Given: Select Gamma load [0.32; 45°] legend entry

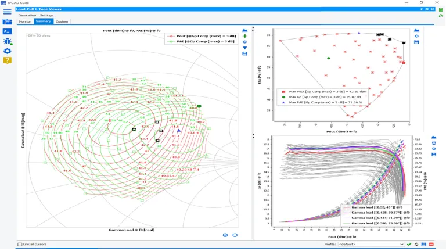Looking at the screenshot, I should (373, 207).
